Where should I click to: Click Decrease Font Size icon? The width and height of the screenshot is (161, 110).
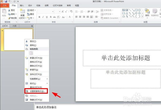pyautogui.click(x=66, y=11)
